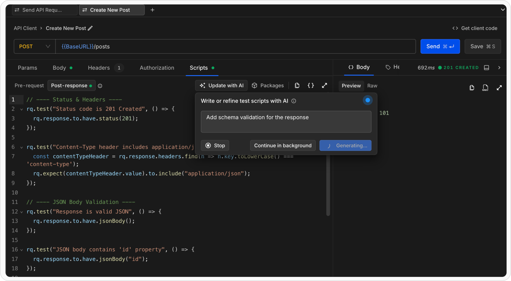Switch response view to Raw
The width and height of the screenshot is (511, 281).
point(372,86)
